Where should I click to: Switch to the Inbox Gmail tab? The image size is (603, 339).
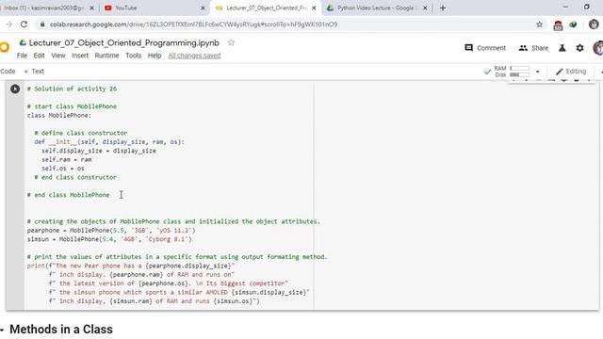(x=44, y=8)
